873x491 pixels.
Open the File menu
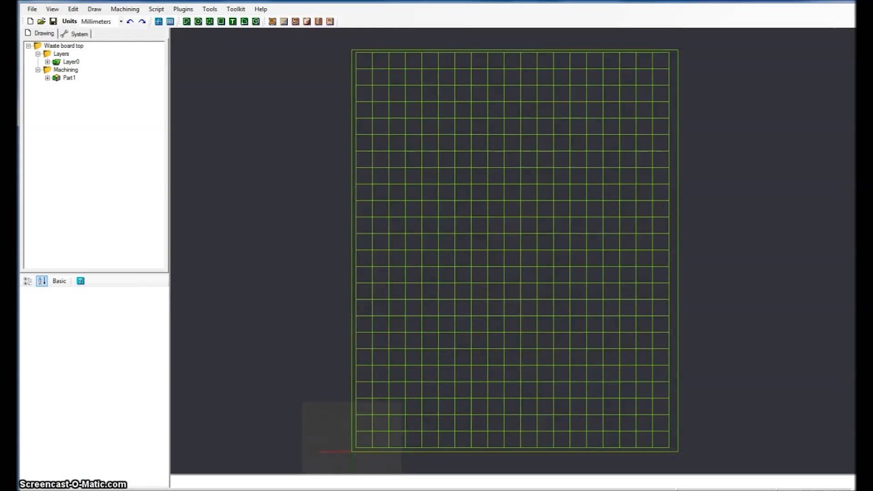[x=32, y=9]
